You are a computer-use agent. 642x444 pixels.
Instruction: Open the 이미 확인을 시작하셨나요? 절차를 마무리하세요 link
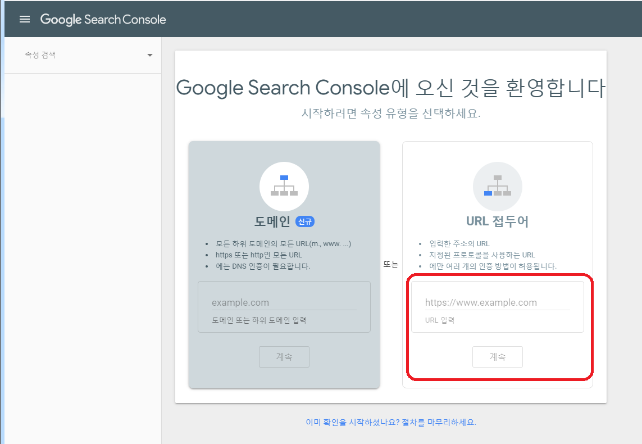[391, 422]
